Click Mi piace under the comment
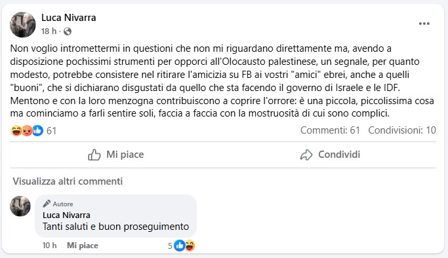 [x=83, y=246]
